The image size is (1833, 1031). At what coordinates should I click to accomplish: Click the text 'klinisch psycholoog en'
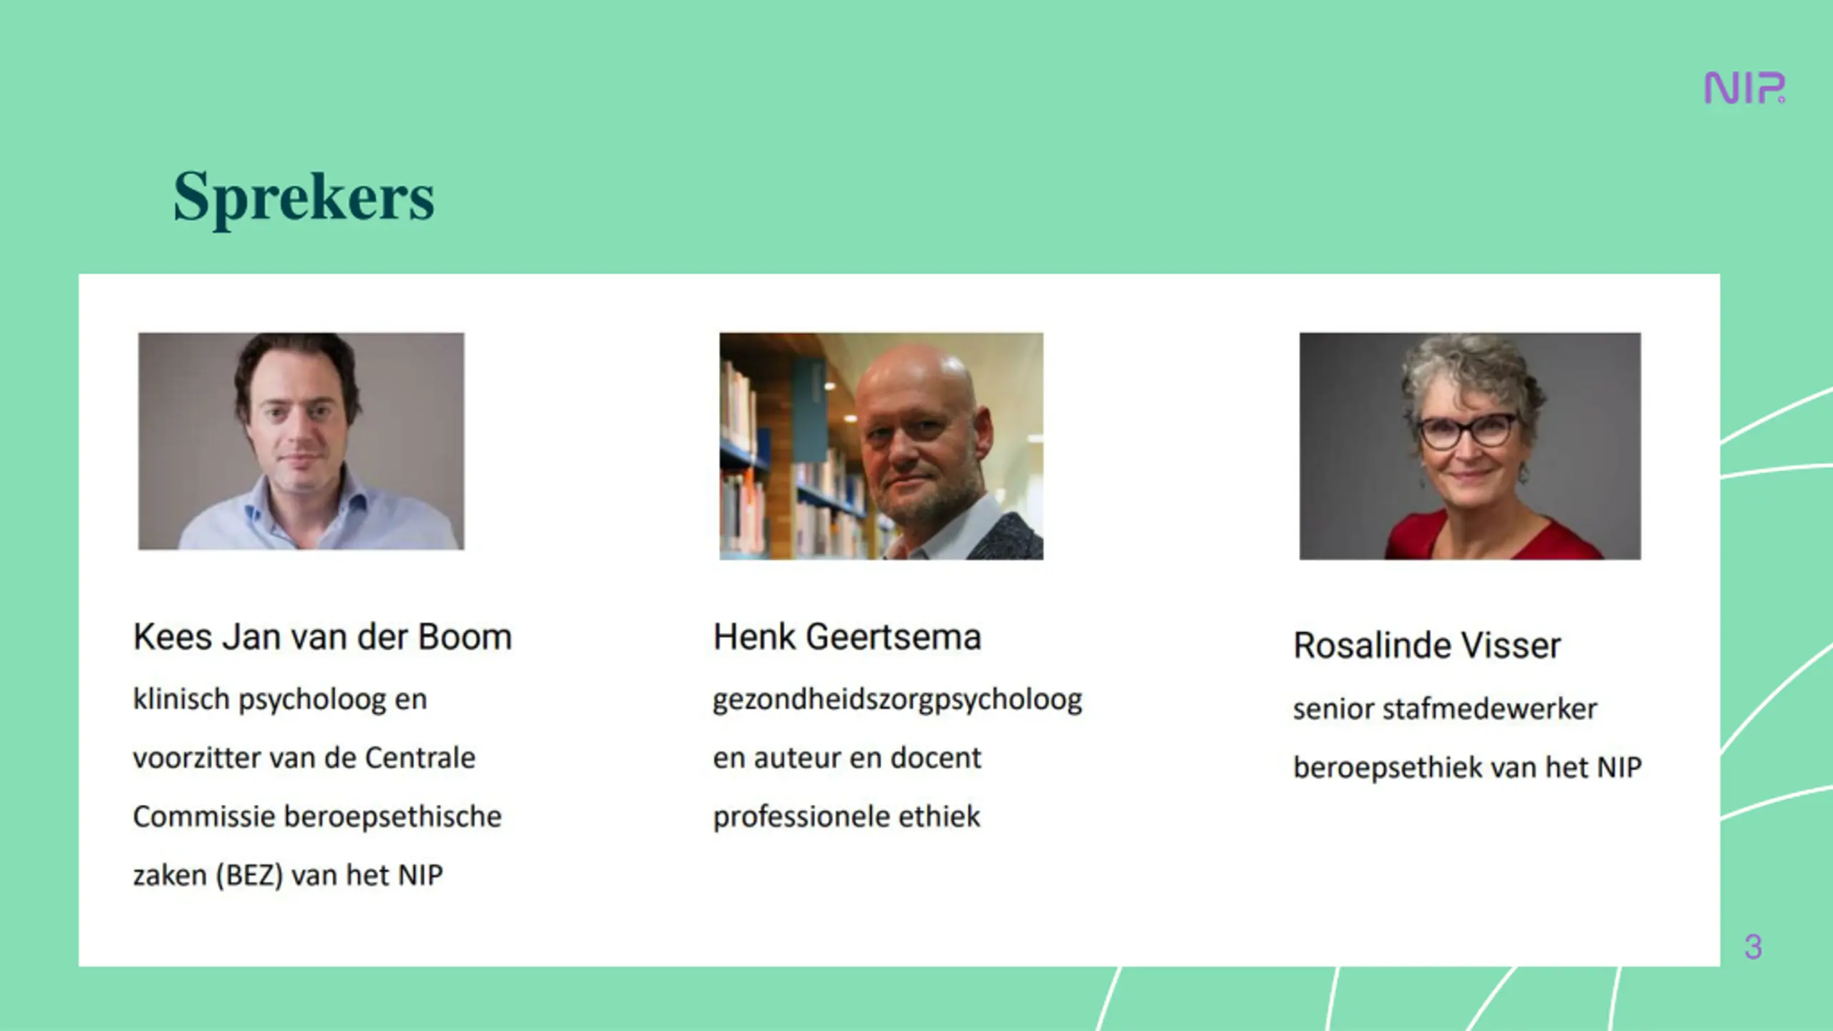point(280,700)
